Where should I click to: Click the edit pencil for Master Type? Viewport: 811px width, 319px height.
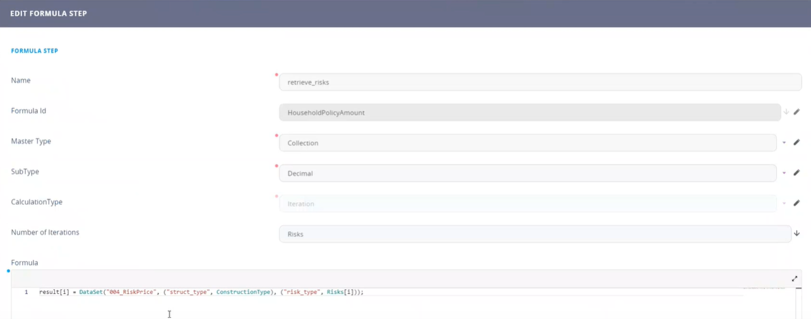[796, 142]
